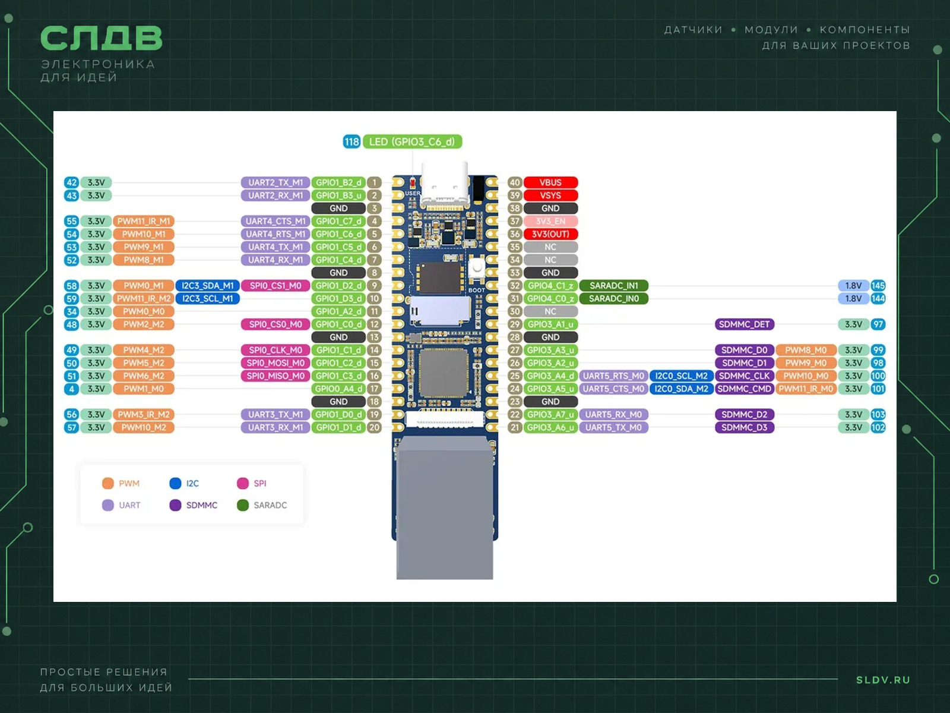This screenshot has height=713, width=950.
Task: Select the SARADC green legend swatch
Action: tap(242, 505)
